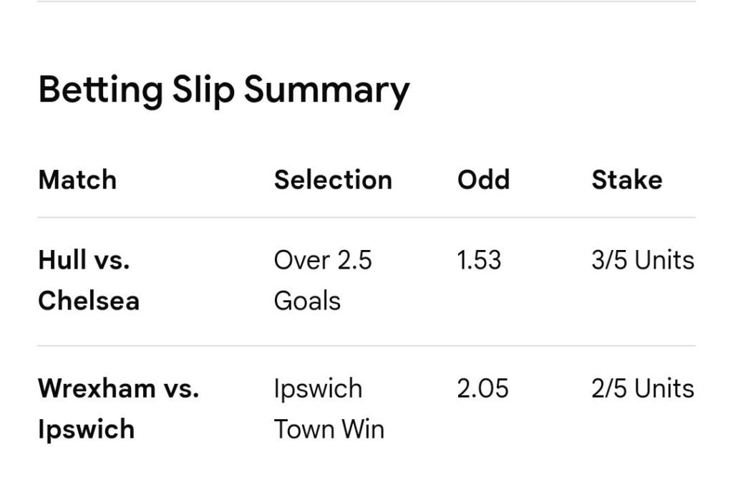
Task: Click the word Wrexham in second row
Action: pos(97,388)
